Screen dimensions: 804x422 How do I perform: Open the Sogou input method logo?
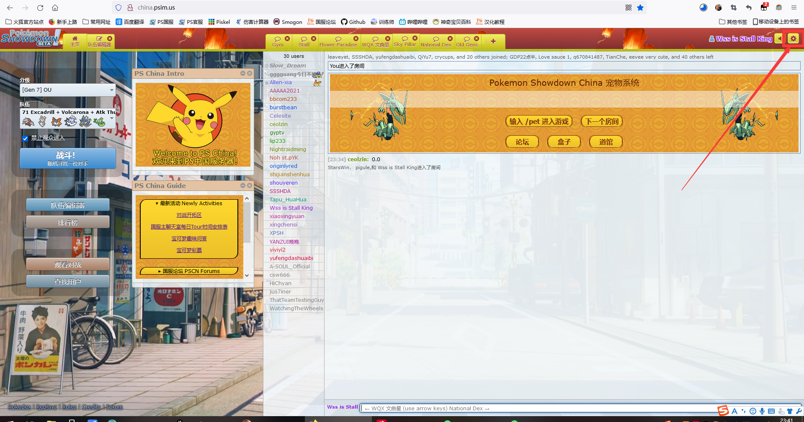point(723,411)
